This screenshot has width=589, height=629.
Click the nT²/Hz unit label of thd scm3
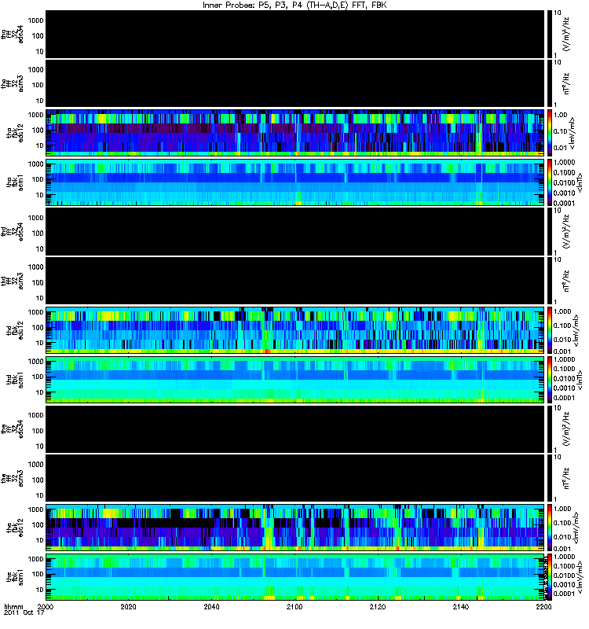coord(566,281)
